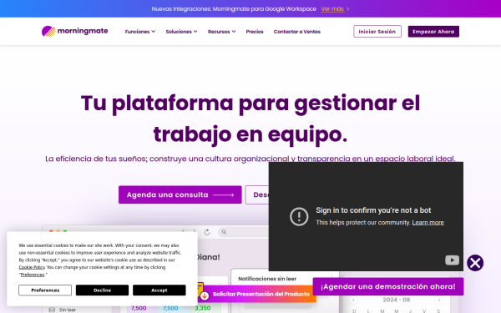
Task: Open the Funciones dropdown menu
Action: (x=140, y=32)
